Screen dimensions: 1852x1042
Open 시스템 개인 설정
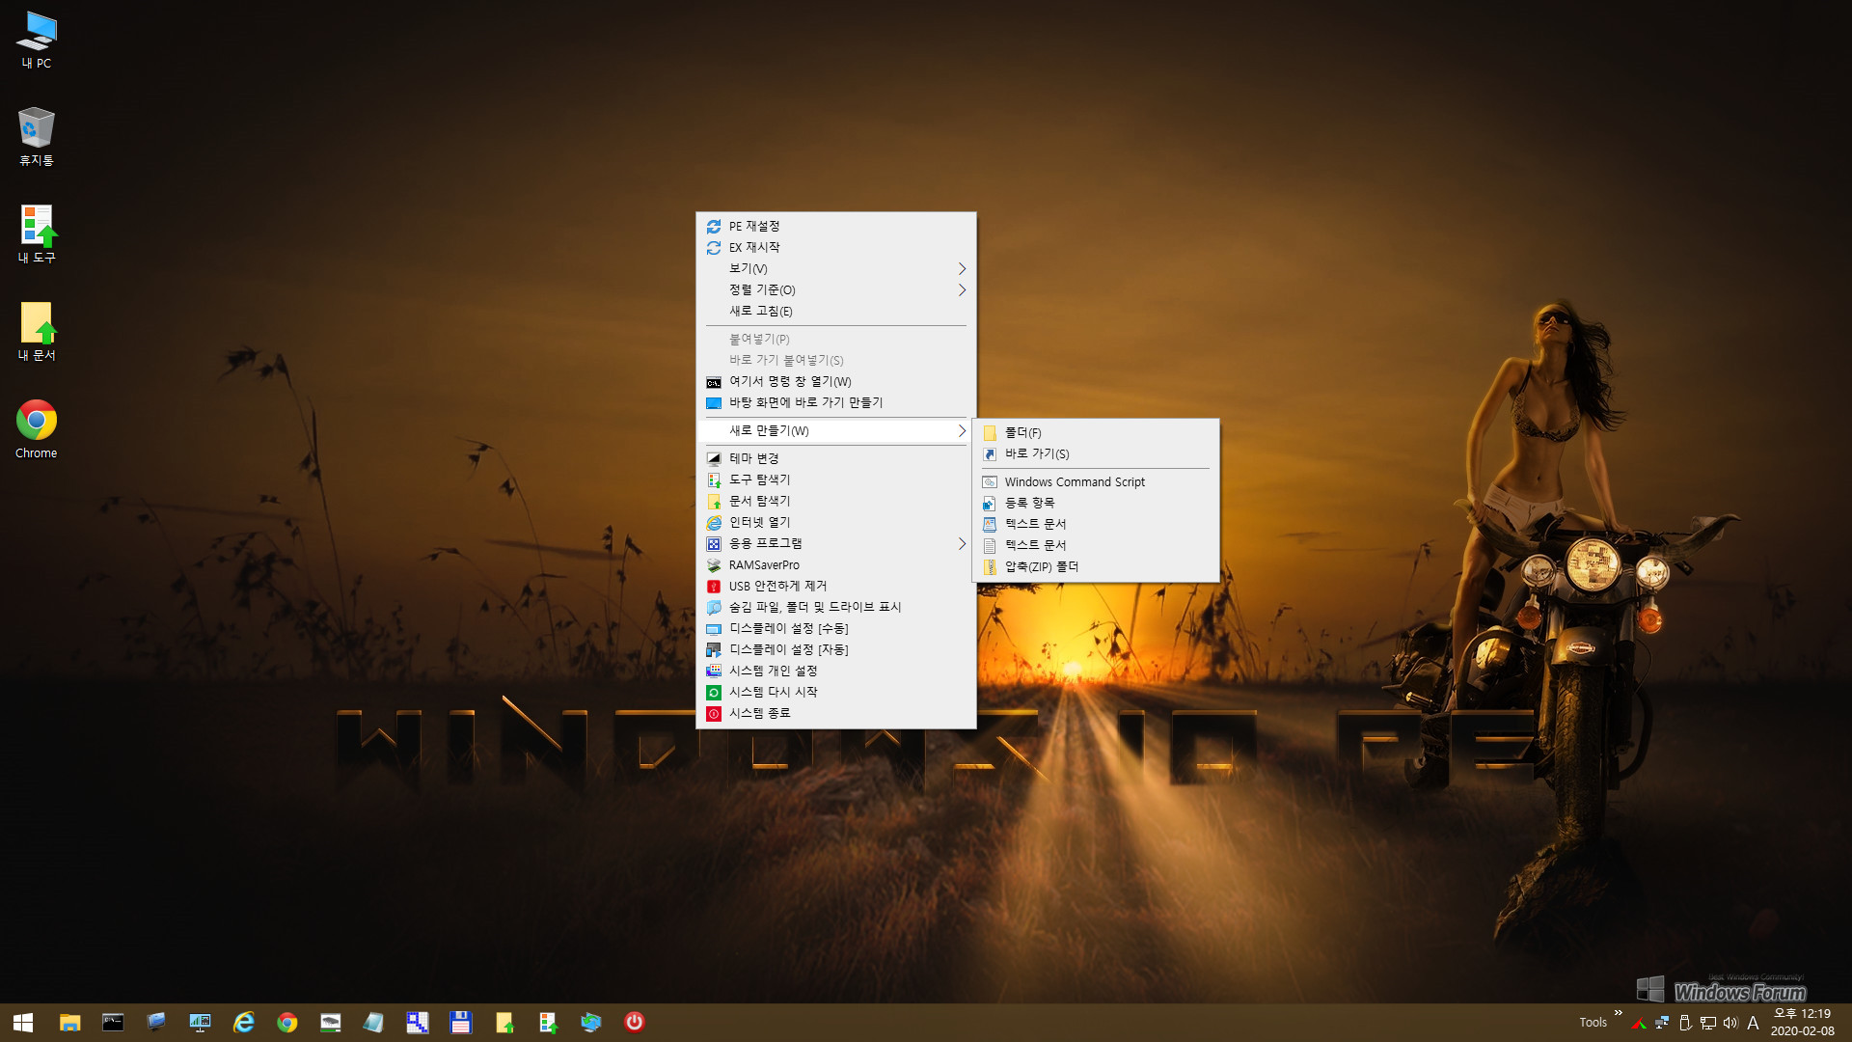[835, 671]
